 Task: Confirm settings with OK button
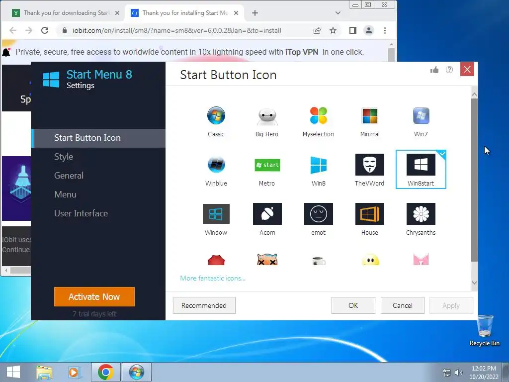coord(353,305)
